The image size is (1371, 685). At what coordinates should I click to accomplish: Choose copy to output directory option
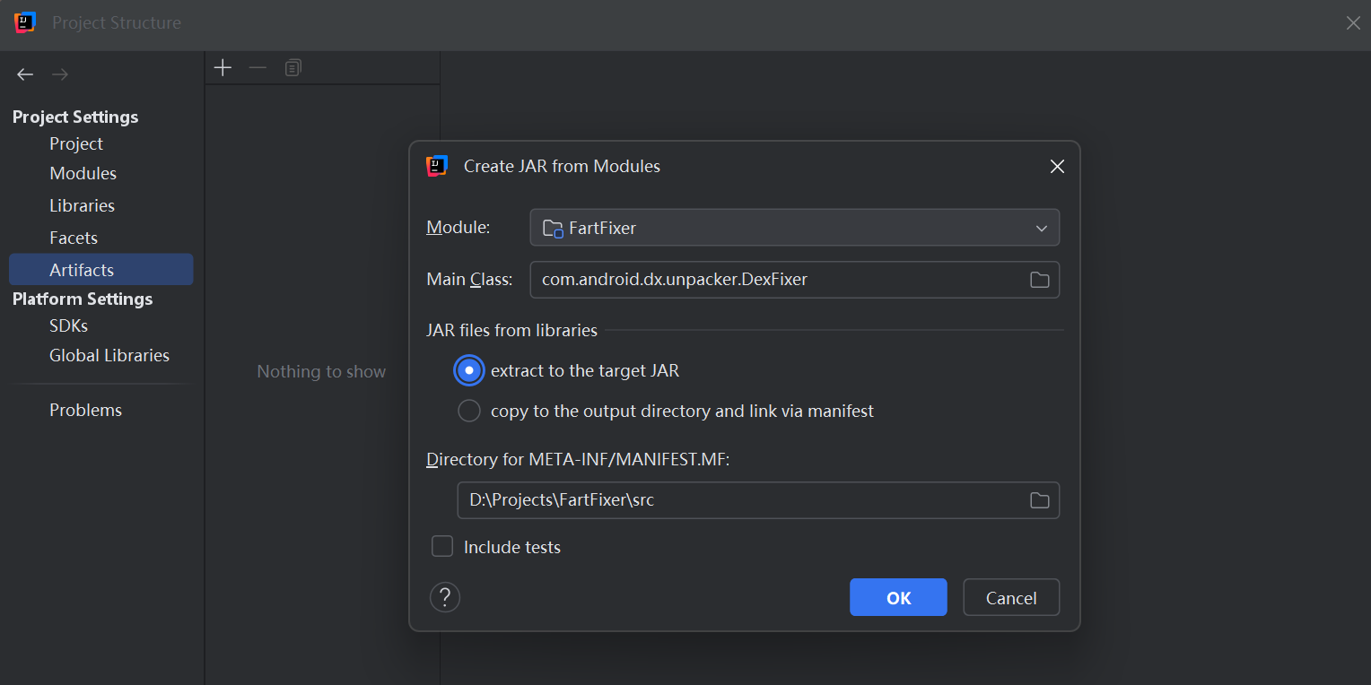tap(469, 412)
